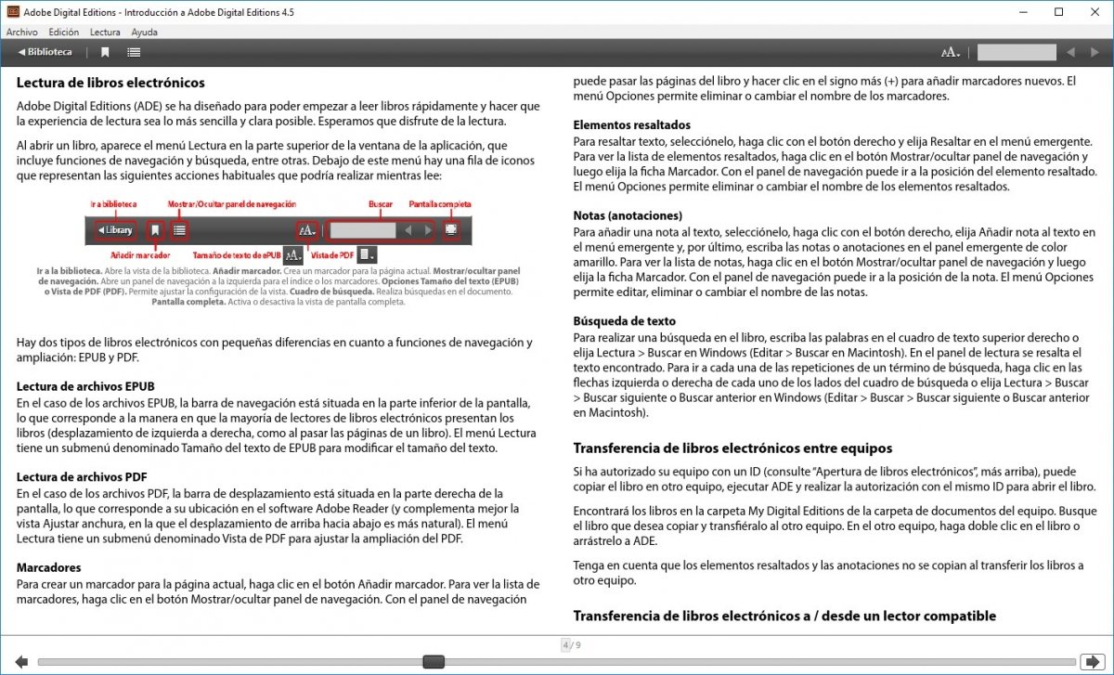The image size is (1114, 675).
Task: Click the page number indicator 4 / 9
Action: point(571,644)
